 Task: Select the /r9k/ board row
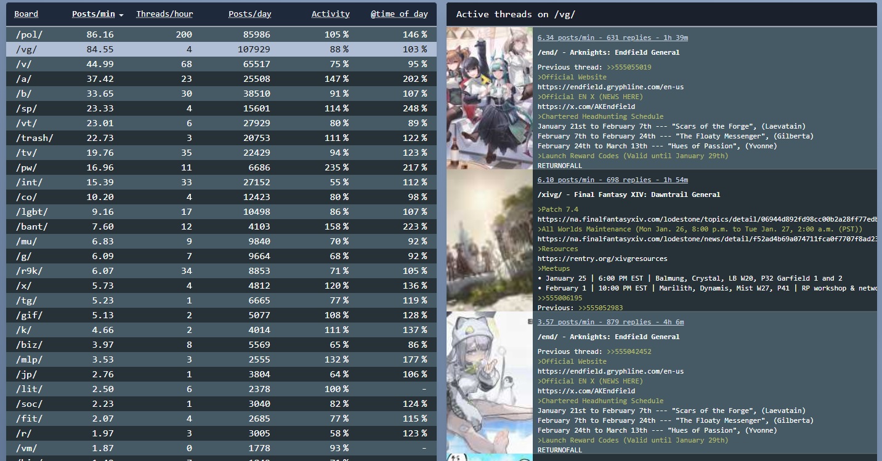click(x=221, y=271)
